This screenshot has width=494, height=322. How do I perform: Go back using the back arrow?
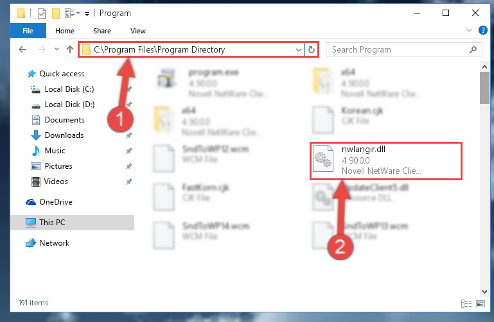click(22, 49)
